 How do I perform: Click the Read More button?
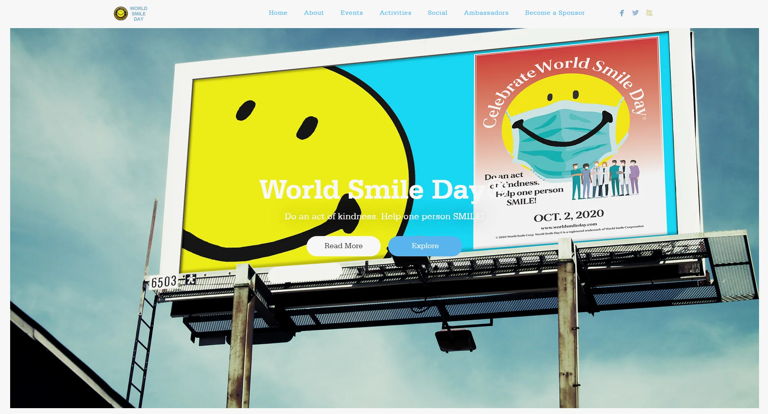coord(344,246)
